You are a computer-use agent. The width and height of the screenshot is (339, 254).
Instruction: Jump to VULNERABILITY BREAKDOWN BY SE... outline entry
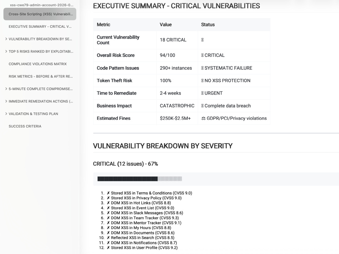(x=40, y=39)
